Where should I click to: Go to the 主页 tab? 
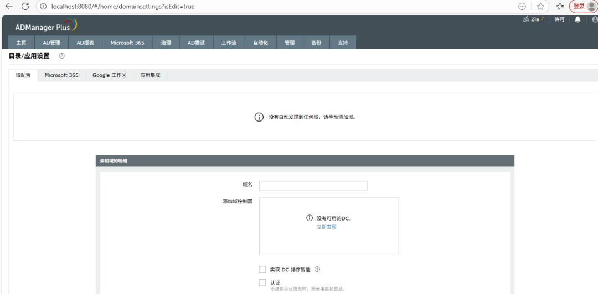(22, 43)
